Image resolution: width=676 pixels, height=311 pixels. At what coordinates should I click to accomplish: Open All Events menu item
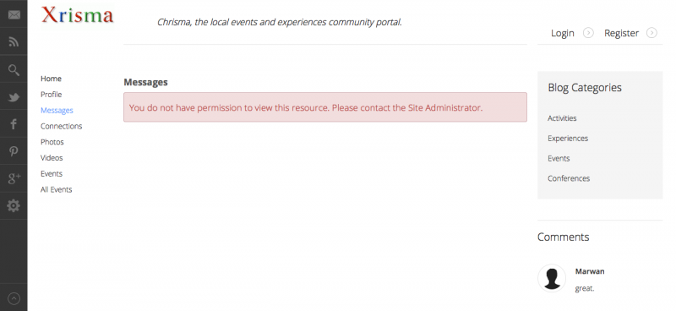pyautogui.click(x=56, y=189)
